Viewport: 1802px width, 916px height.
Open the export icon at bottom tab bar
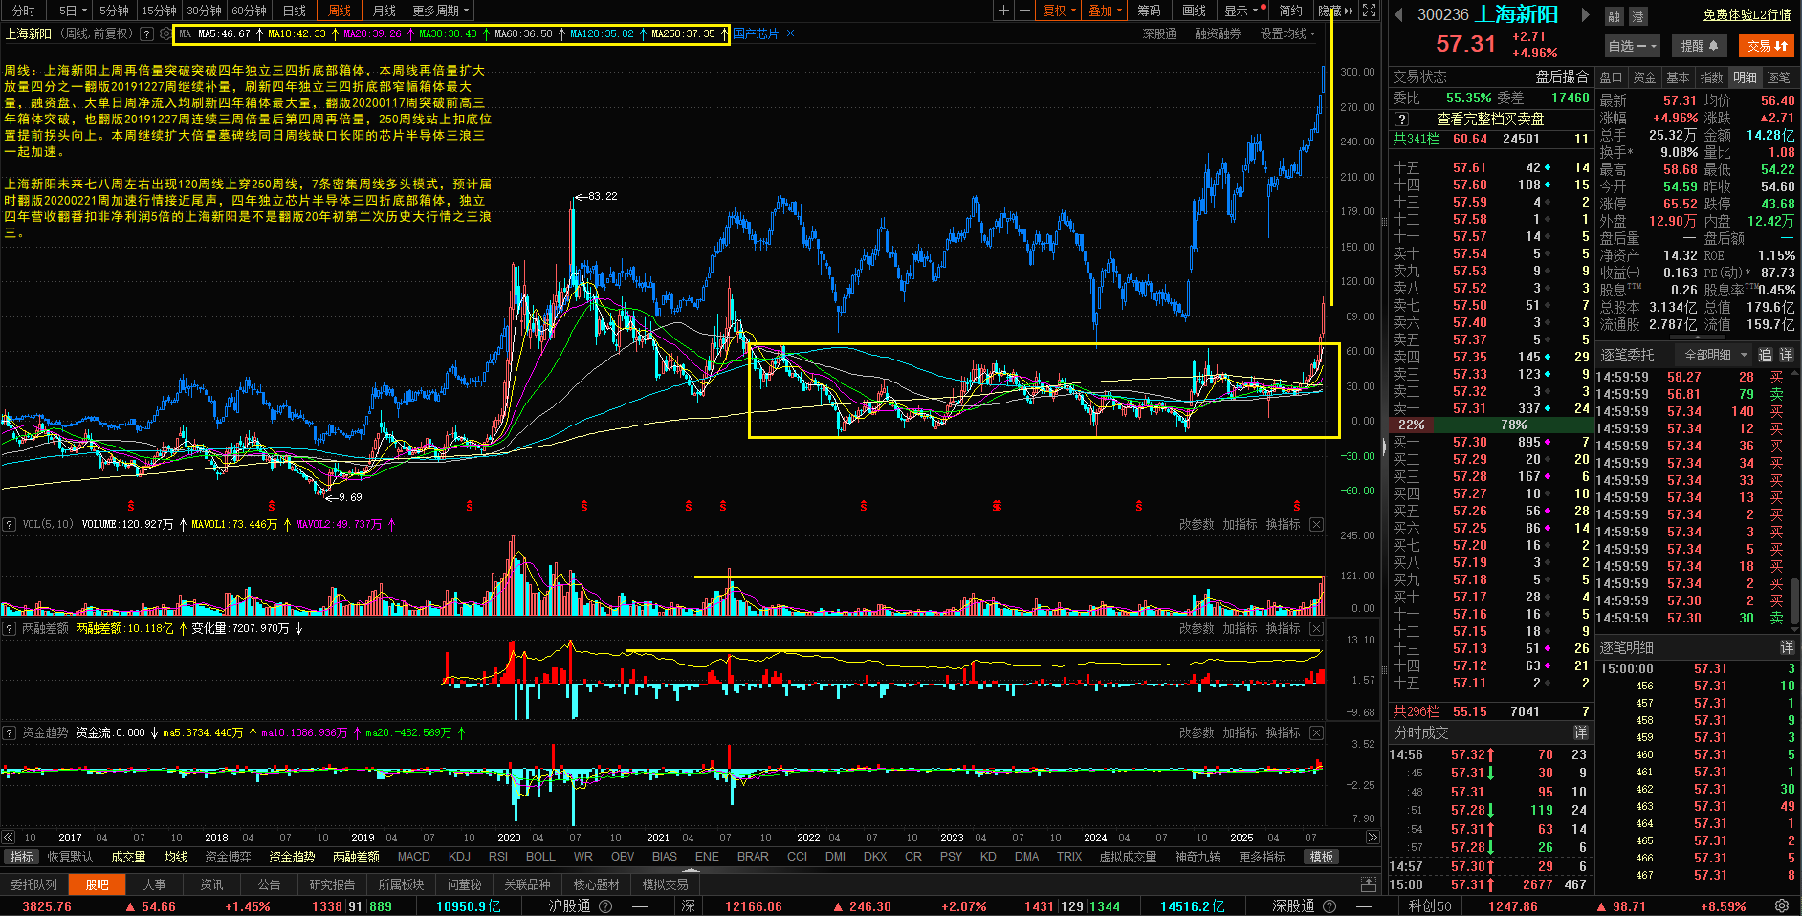[x=1369, y=884]
